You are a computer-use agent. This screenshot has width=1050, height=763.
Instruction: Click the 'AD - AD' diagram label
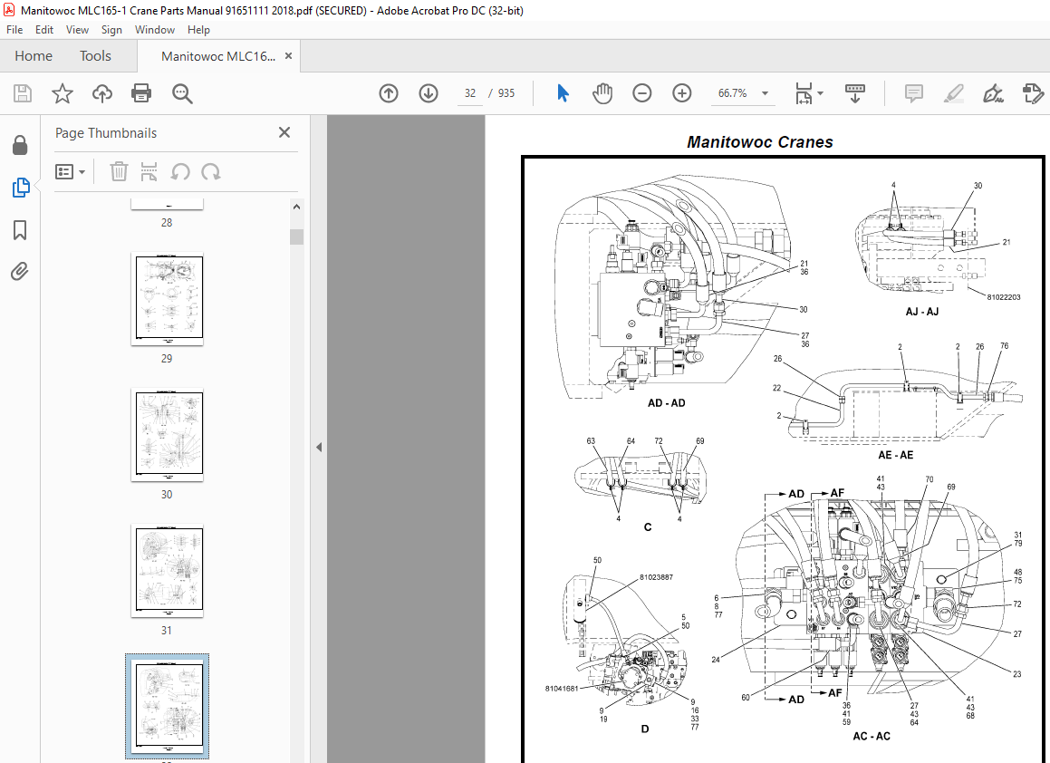pos(666,403)
